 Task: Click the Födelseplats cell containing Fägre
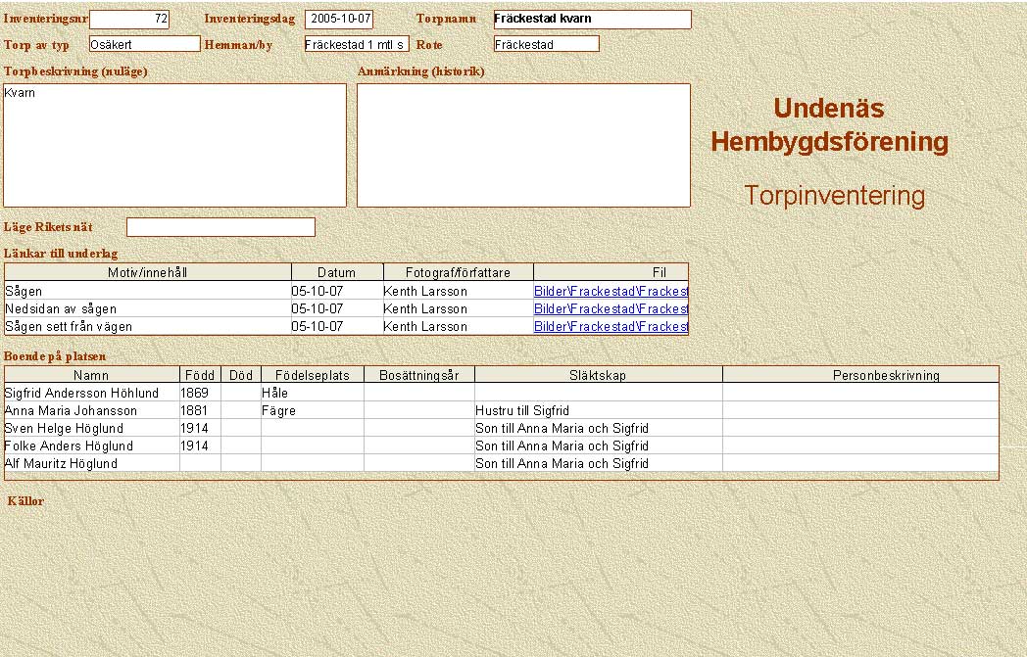312,410
